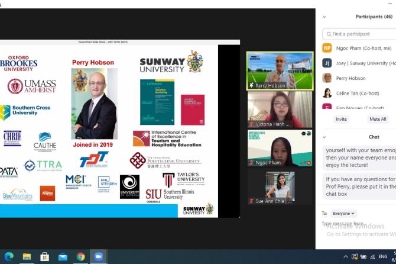Open File Explorer from the taskbar
Screen dimensions: 396x264
(x=27, y=257)
